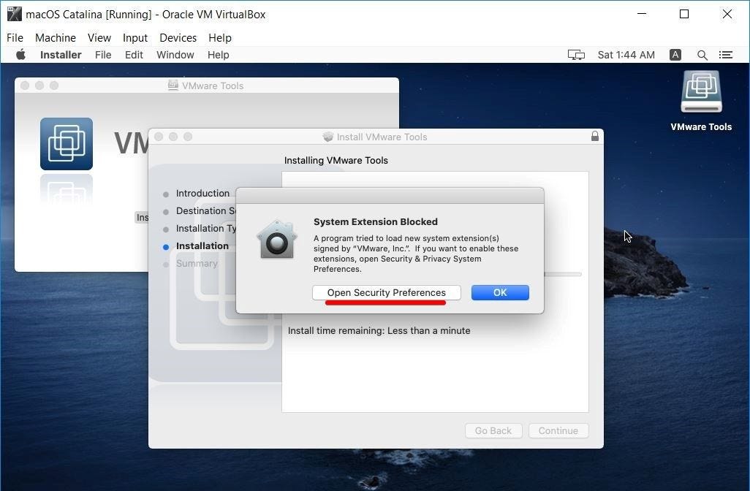Open the macOS Window menu
This screenshot has width=750, height=491.
point(175,55)
